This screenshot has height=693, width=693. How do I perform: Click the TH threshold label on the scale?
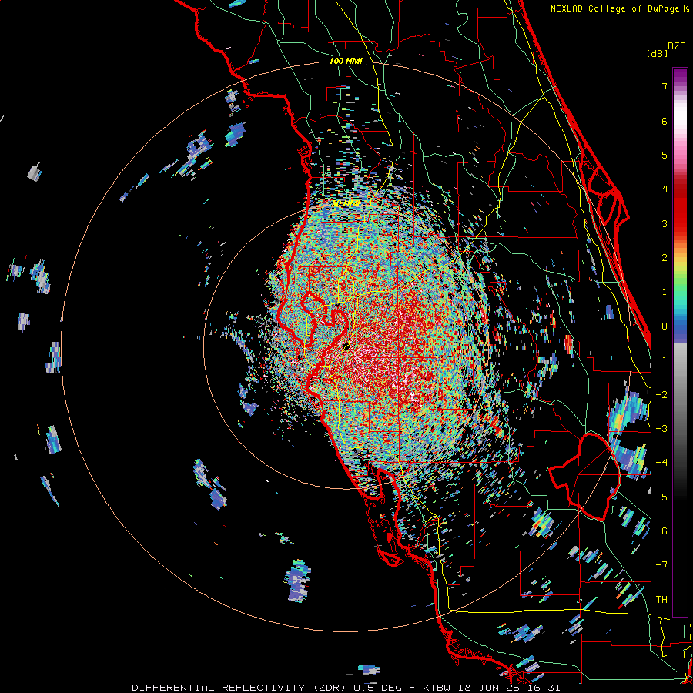point(661,600)
